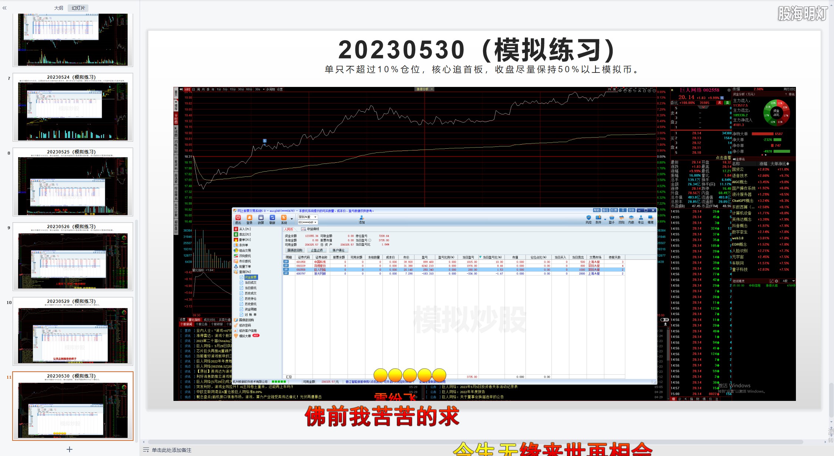Open the 30s period dropdown arrow
Screen dimensions: 834x456
click(263, 89)
